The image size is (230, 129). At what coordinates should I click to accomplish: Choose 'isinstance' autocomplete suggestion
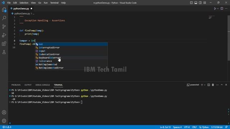pos(71,61)
